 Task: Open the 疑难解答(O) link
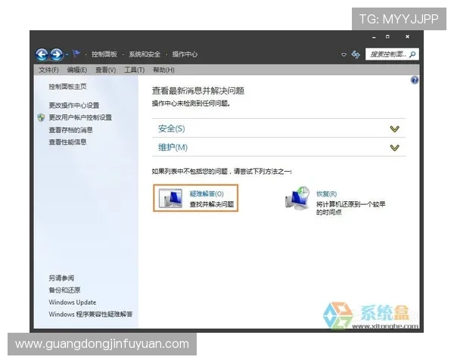(207, 194)
